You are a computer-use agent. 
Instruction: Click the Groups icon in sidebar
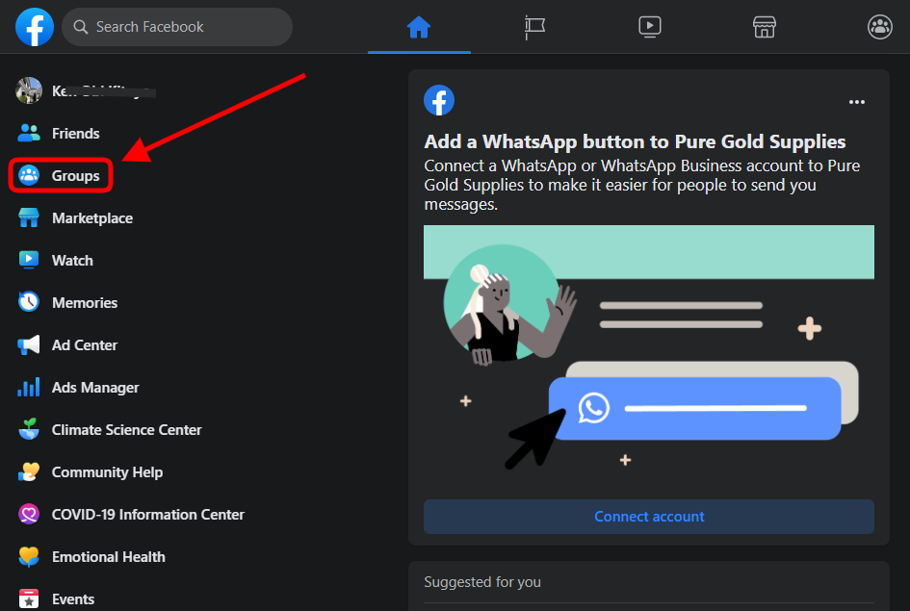(29, 175)
